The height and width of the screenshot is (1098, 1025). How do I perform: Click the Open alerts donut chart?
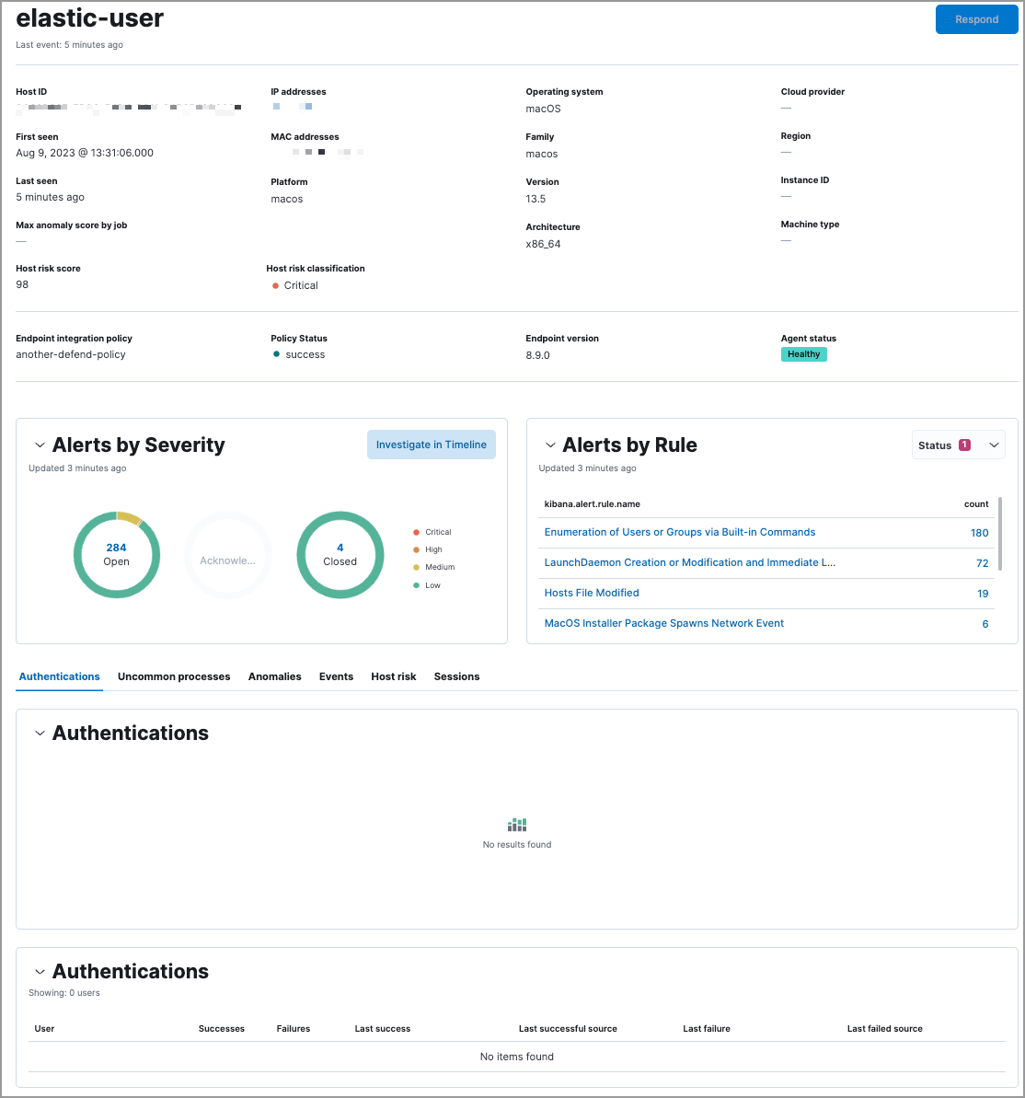(116, 555)
